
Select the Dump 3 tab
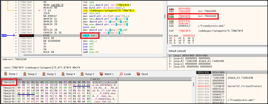pyautogui.click(x=49, y=74)
